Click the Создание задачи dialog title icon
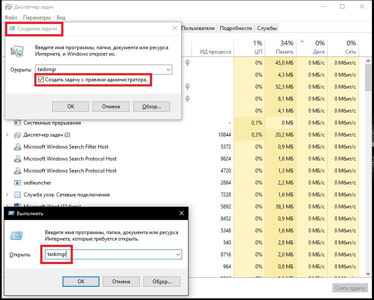The image size is (374, 300). tap(12, 29)
